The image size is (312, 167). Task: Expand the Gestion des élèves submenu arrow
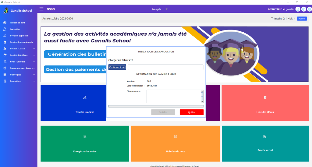(x=34, y=55)
